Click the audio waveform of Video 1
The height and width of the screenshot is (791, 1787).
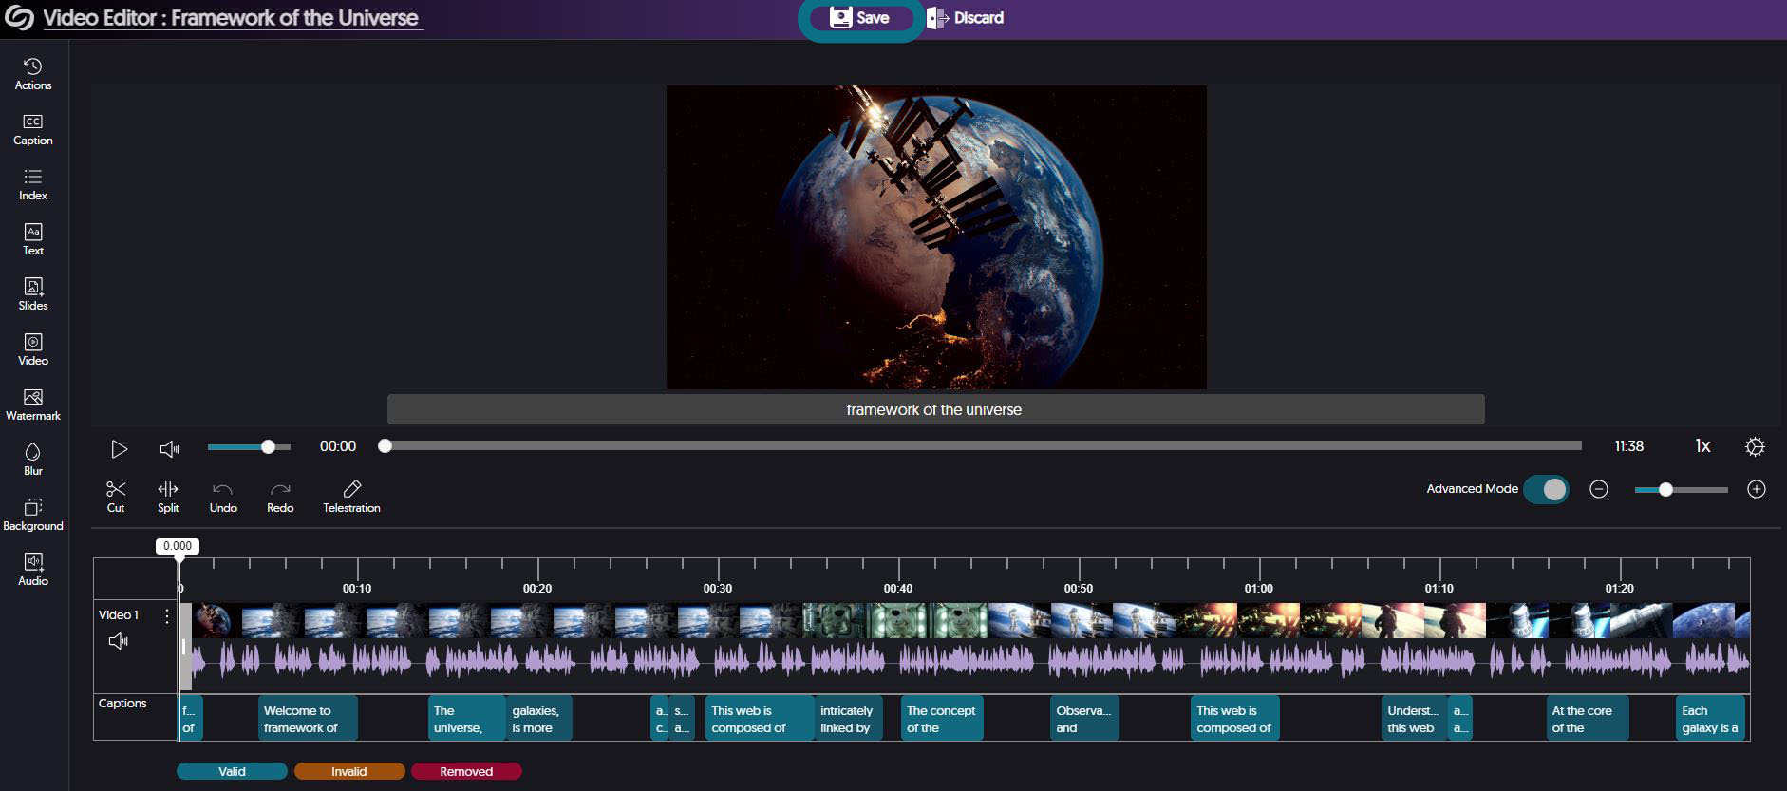(969, 659)
